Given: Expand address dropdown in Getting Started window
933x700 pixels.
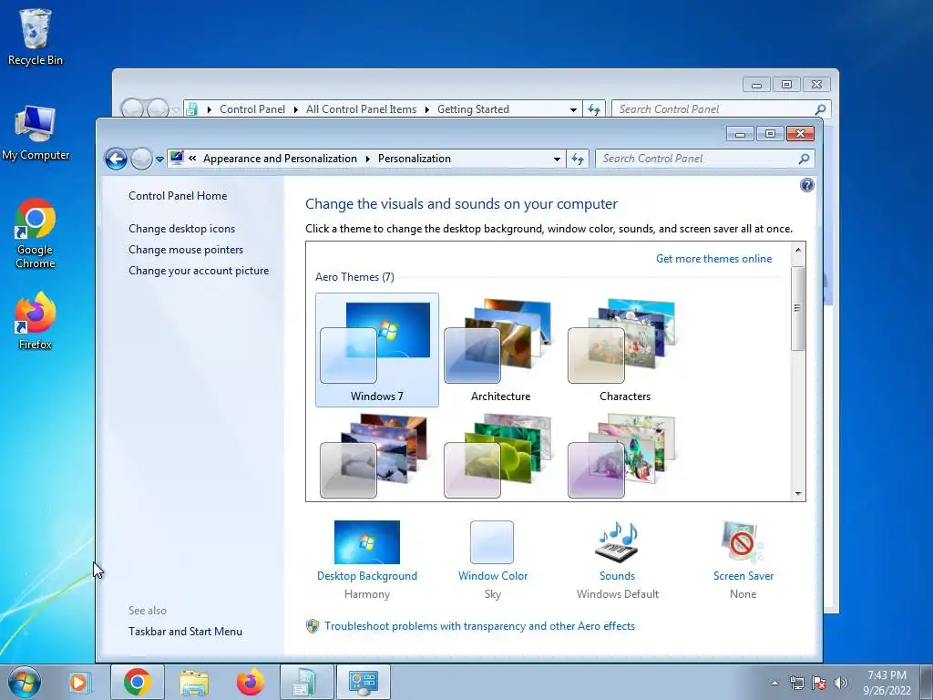Looking at the screenshot, I should [x=574, y=109].
